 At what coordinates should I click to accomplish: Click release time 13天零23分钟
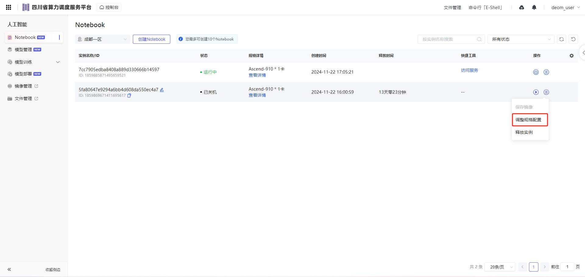point(392,92)
